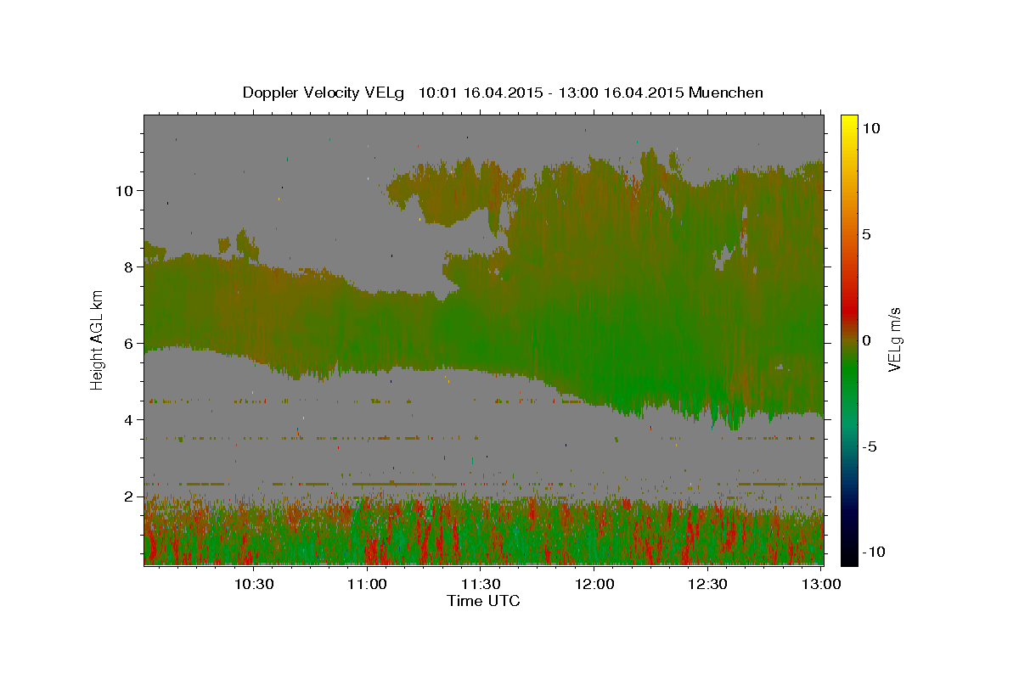
Task: Click the 13:00 time tick label
Action: [820, 584]
